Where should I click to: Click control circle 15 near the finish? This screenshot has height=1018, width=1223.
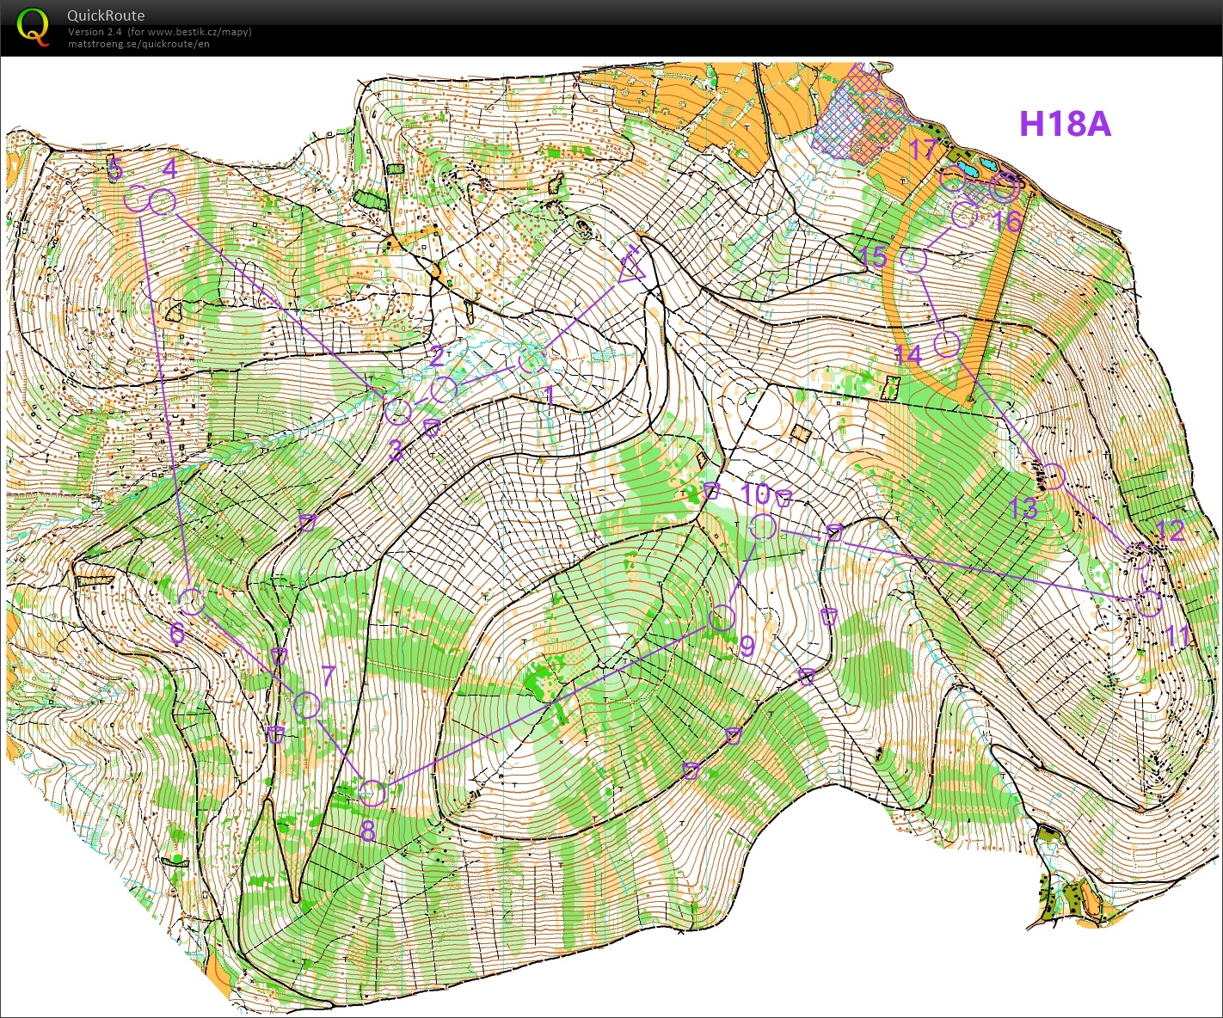coord(913,259)
